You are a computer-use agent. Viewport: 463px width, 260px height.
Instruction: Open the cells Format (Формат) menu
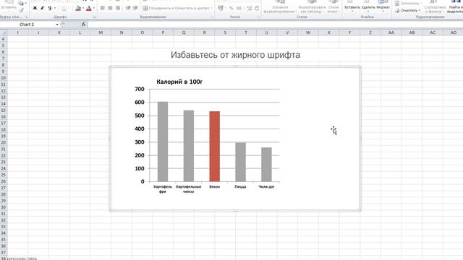tap(383, 6)
